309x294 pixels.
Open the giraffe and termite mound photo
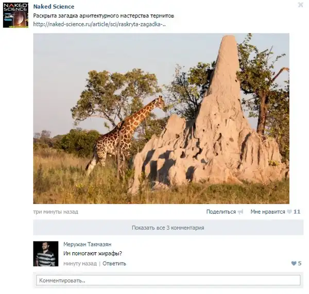161,118
